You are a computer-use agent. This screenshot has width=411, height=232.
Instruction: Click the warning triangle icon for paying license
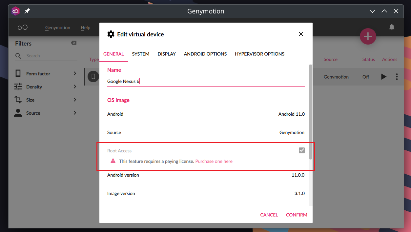113,161
